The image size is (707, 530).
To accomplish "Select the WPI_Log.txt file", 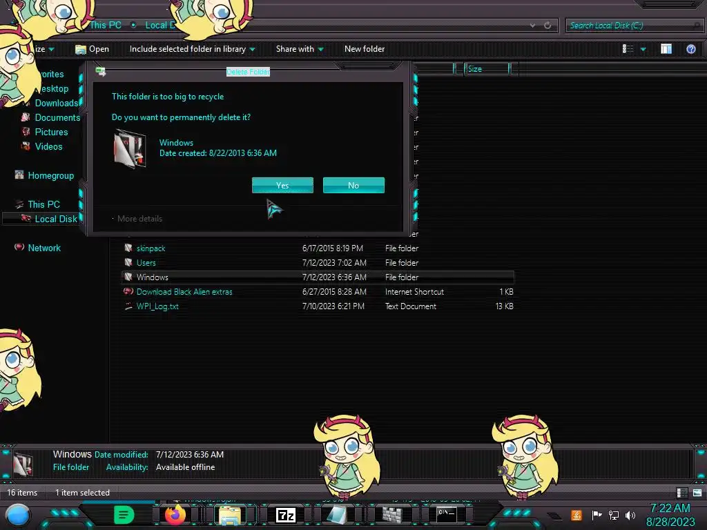I will [318, 306].
